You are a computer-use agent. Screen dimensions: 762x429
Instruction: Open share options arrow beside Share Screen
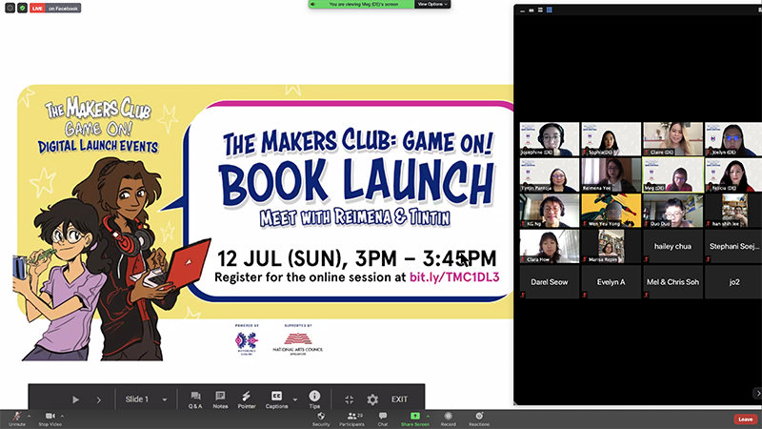pos(428,417)
